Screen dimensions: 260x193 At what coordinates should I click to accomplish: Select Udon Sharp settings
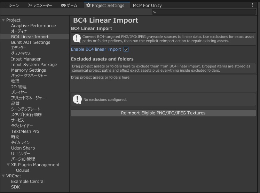23,148
